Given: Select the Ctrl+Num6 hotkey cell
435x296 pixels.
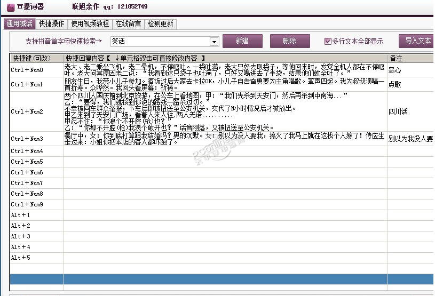Looking at the screenshot, I should [x=37, y=172].
